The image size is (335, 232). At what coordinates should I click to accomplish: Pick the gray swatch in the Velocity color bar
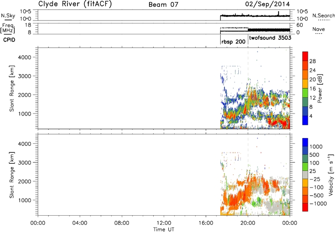coord(305,175)
